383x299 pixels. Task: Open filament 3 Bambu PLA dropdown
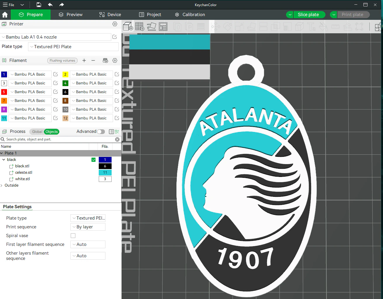pyautogui.click(x=30, y=83)
